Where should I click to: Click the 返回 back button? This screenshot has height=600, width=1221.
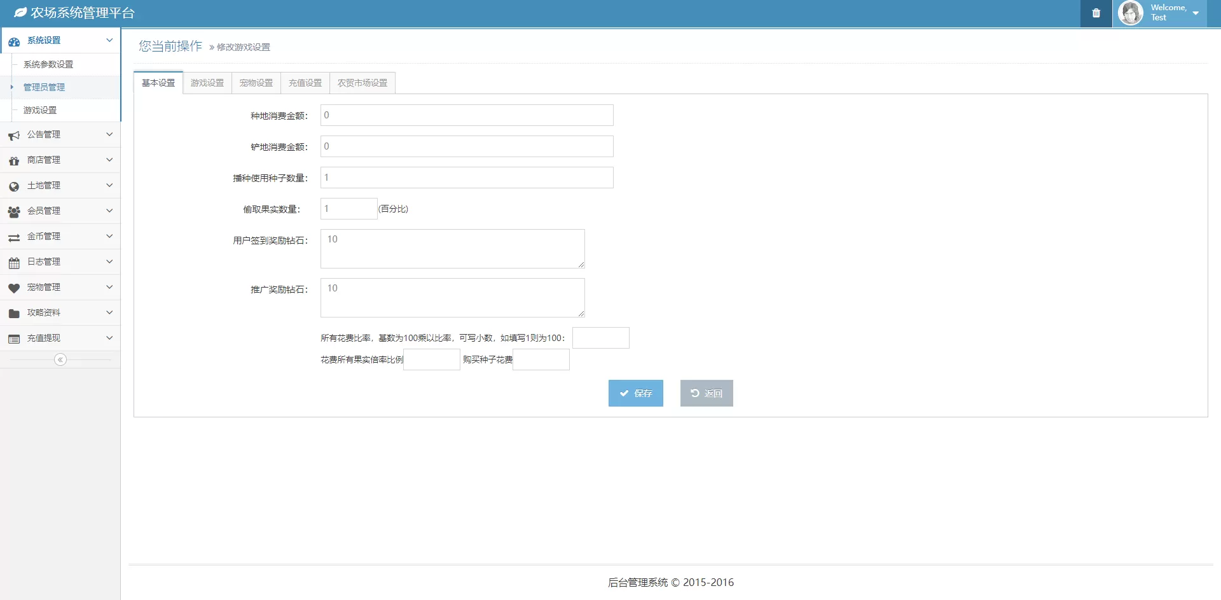pos(707,393)
